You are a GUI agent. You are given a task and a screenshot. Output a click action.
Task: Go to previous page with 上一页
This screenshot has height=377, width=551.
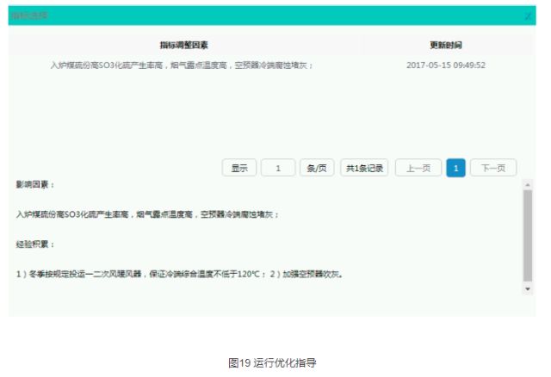point(418,169)
